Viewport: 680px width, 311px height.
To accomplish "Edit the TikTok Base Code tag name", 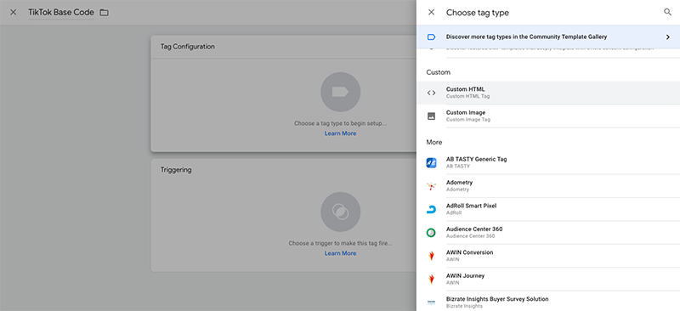I will (61, 12).
